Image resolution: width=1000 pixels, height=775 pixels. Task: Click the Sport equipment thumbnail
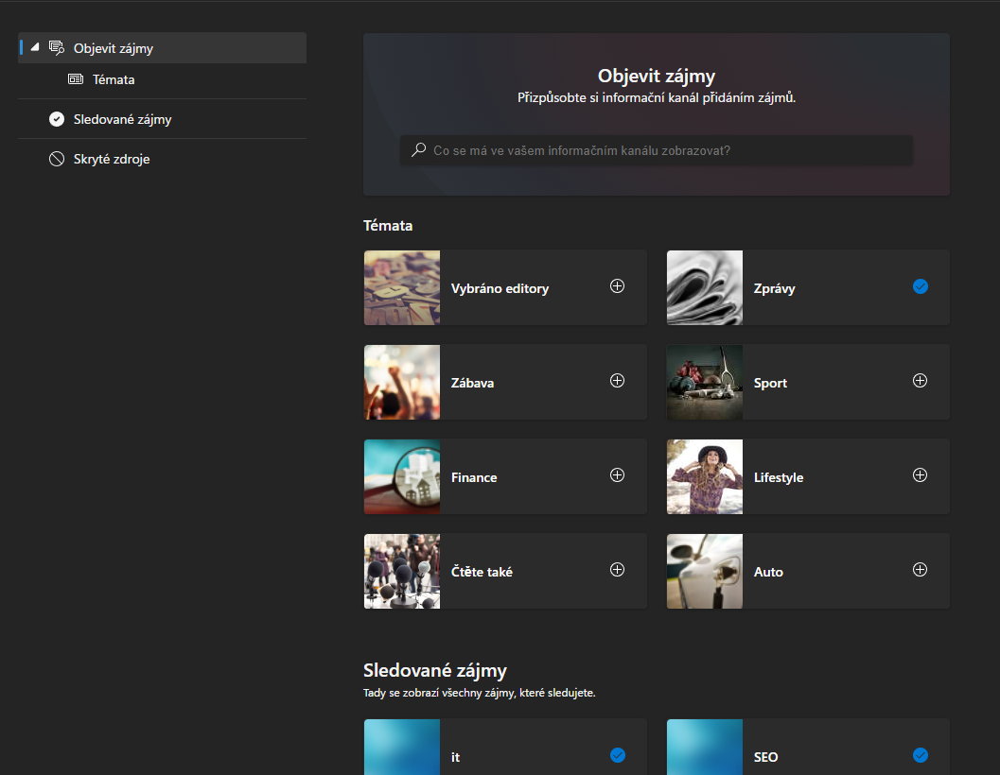(705, 383)
